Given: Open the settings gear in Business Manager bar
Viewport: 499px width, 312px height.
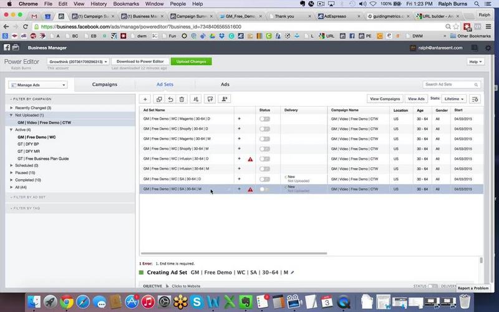Looking at the screenshot, I should [488, 48].
